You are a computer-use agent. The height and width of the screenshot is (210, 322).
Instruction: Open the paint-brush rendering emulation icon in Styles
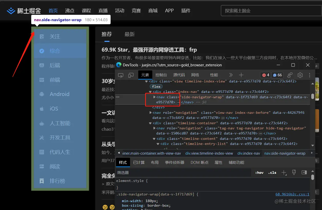point(294,172)
